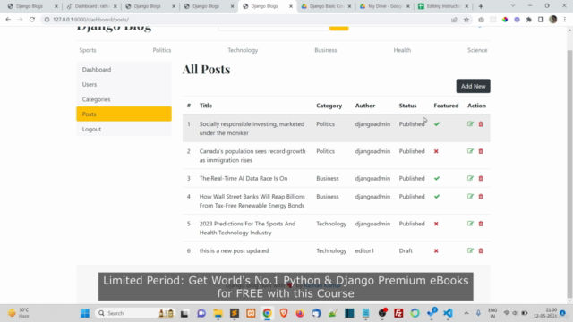Click the Featured column header
Screen dimensions: 573x322
pos(446,106)
